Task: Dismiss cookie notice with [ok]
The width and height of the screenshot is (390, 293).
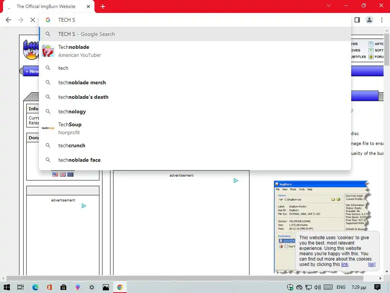Action: [x=372, y=264]
